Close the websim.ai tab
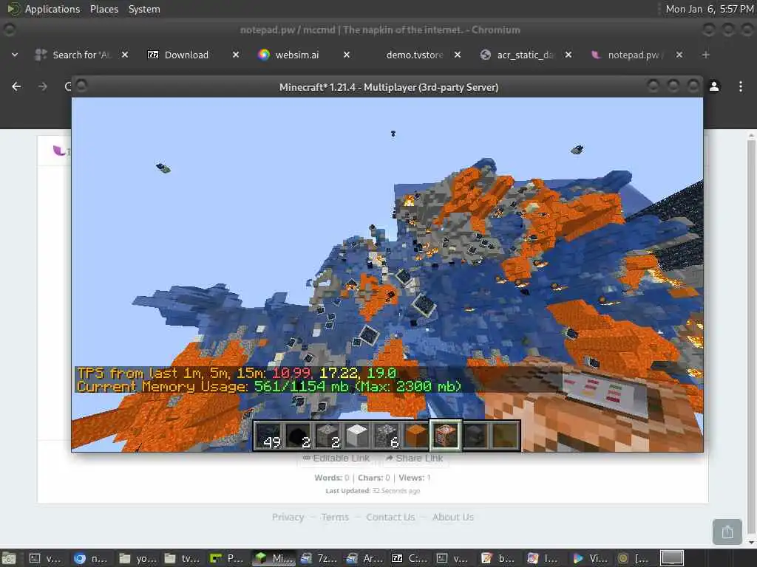The width and height of the screenshot is (757, 567). (x=347, y=55)
